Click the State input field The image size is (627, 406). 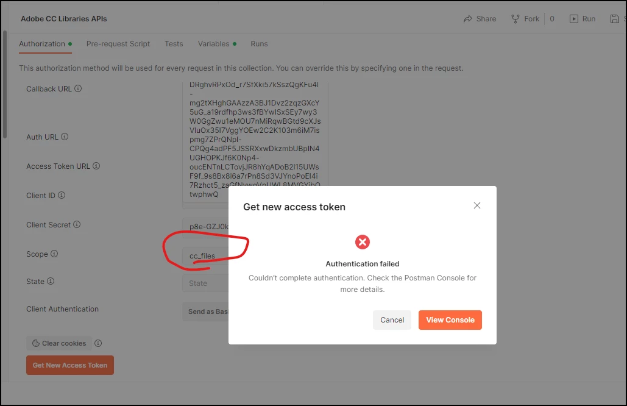[x=205, y=283]
